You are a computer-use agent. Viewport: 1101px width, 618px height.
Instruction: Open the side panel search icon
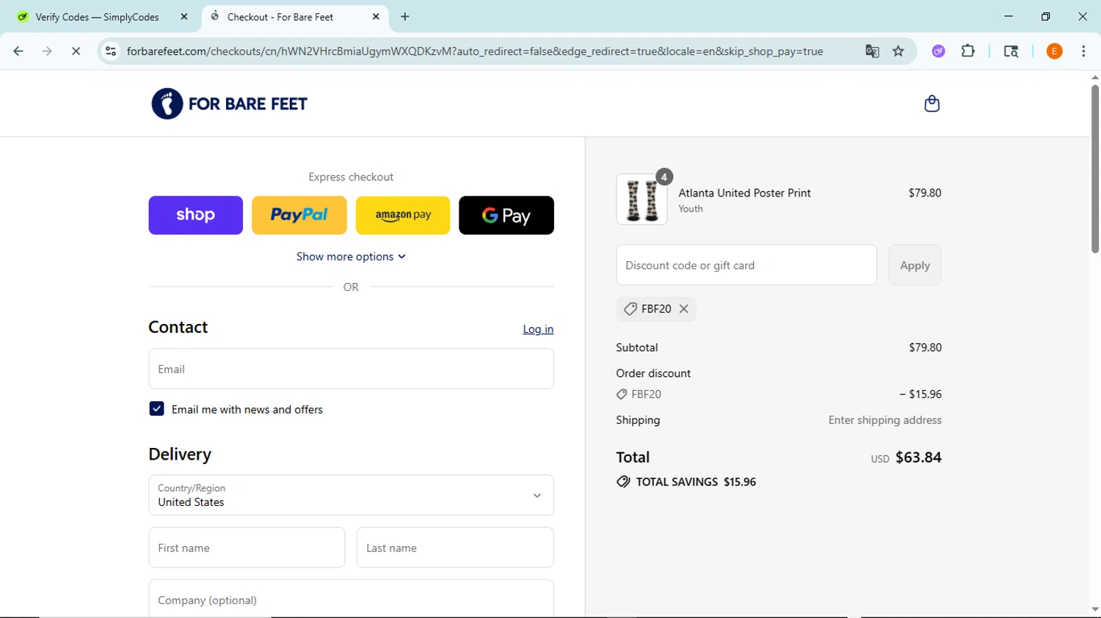pos(1011,51)
